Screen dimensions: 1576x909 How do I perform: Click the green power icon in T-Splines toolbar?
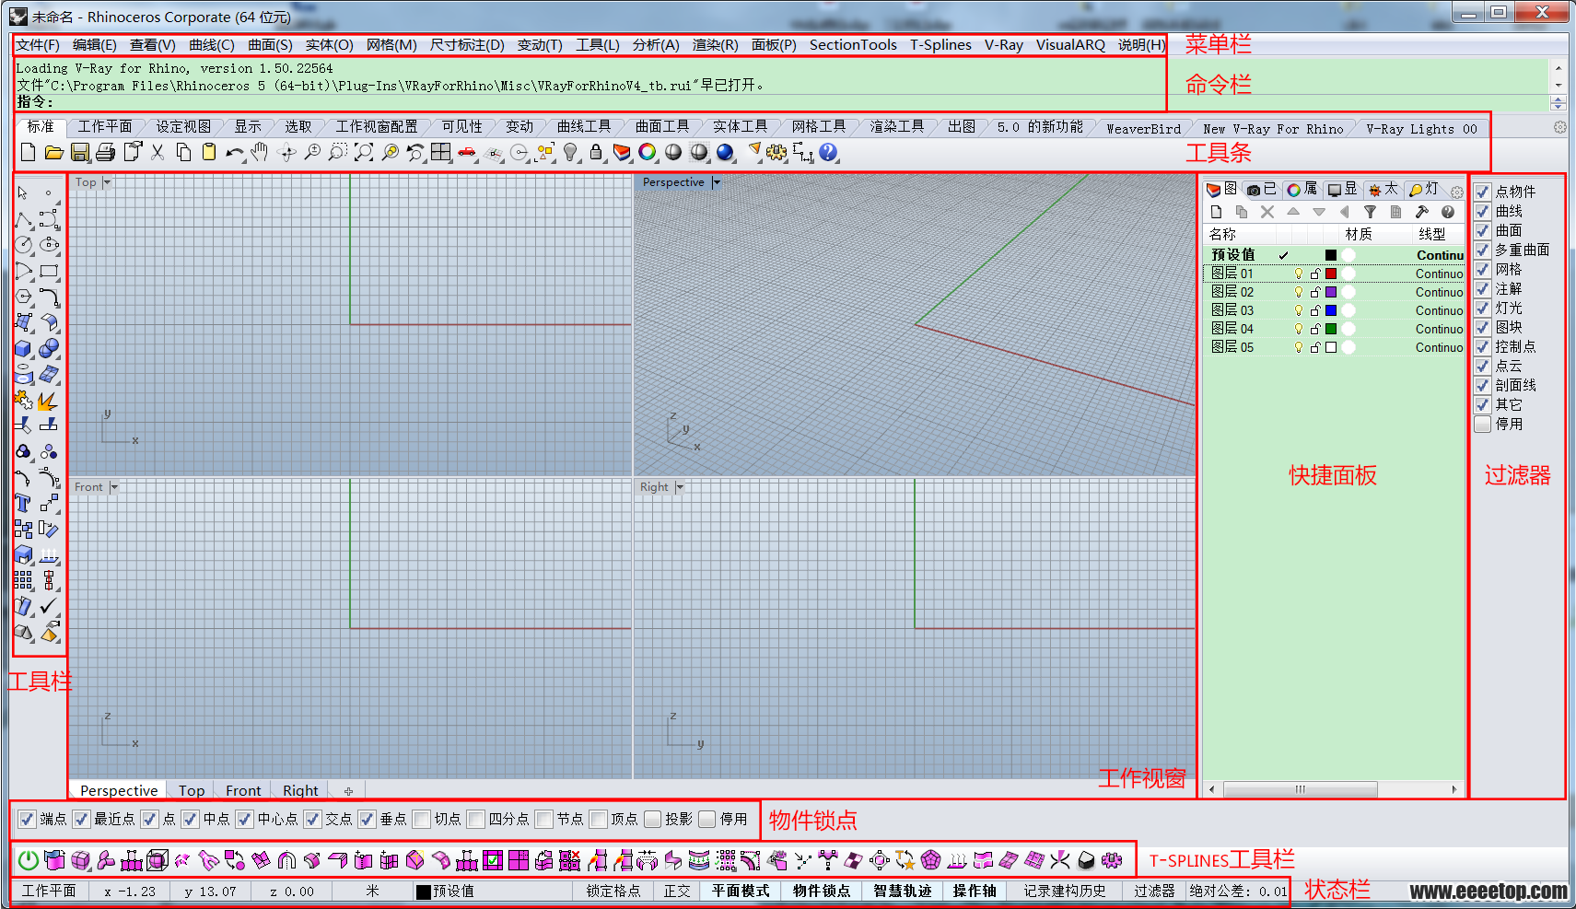pyautogui.click(x=29, y=860)
